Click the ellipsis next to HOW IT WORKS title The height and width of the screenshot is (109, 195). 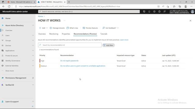65,21
